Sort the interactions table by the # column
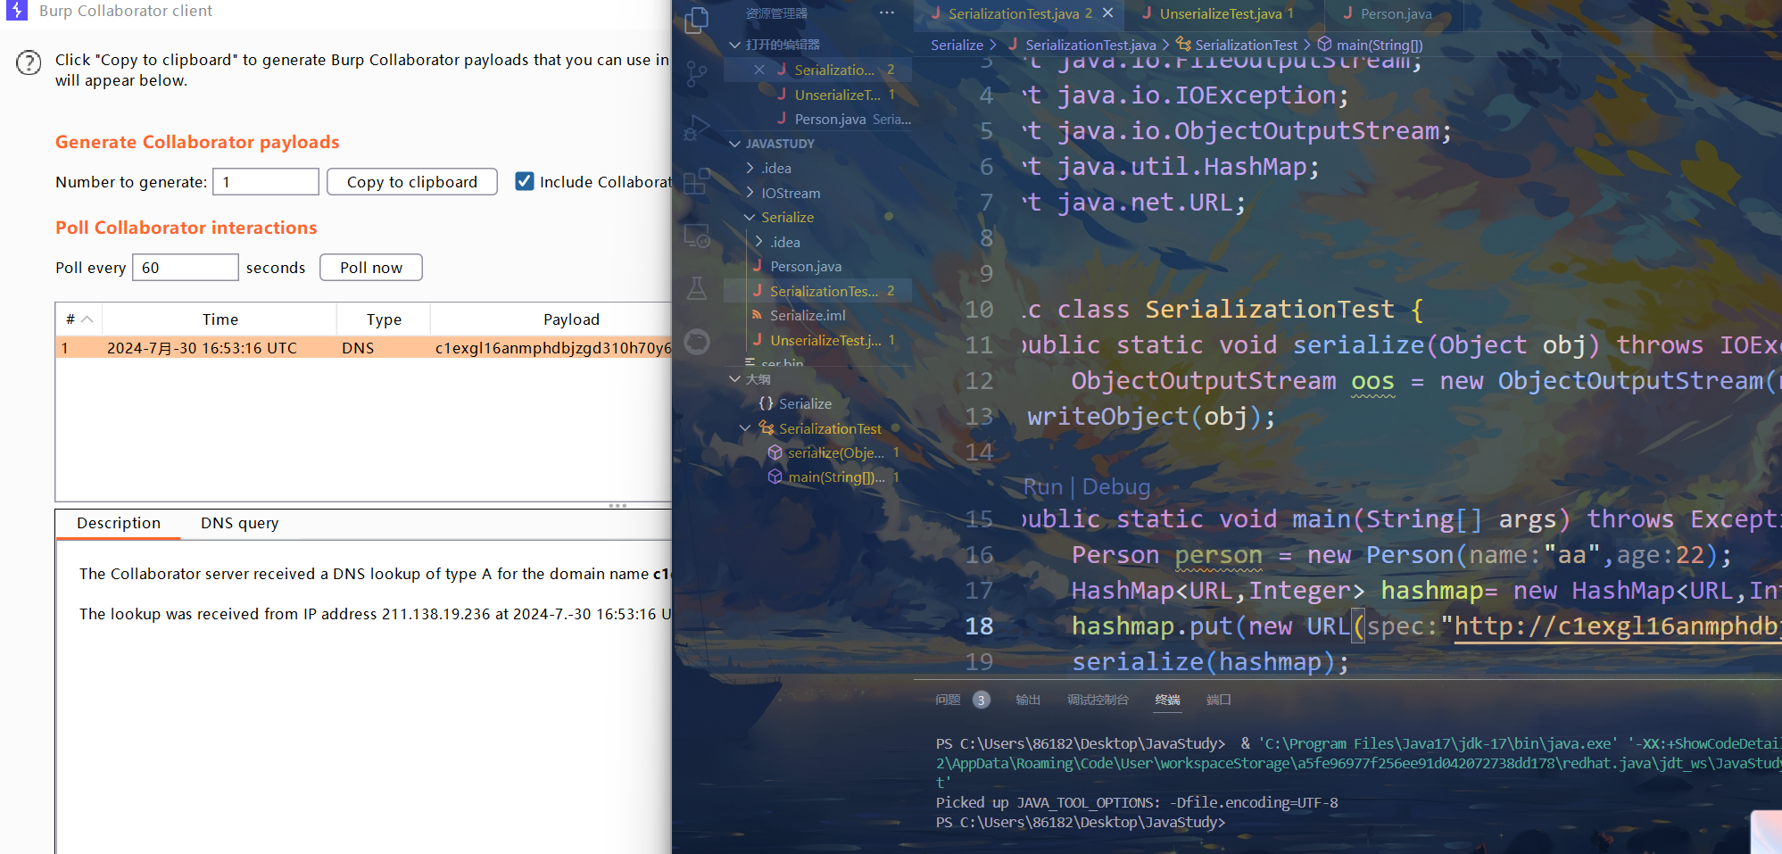Screen dimensions: 1782x854 coord(79,319)
